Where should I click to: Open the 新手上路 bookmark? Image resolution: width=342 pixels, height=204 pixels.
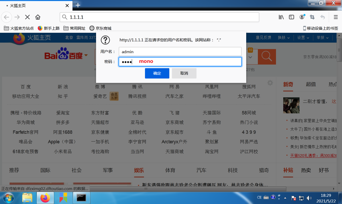[x=49, y=28]
